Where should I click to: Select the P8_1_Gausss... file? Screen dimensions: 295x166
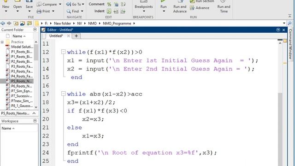tap(19, 106)
